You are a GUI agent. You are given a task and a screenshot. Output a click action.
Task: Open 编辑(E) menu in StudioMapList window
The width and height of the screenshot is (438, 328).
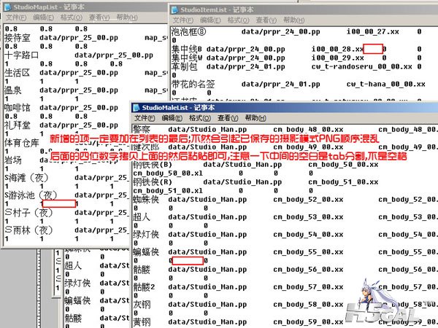pos(43,17)
